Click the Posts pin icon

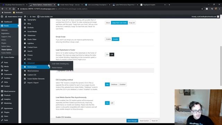(2, 62)
